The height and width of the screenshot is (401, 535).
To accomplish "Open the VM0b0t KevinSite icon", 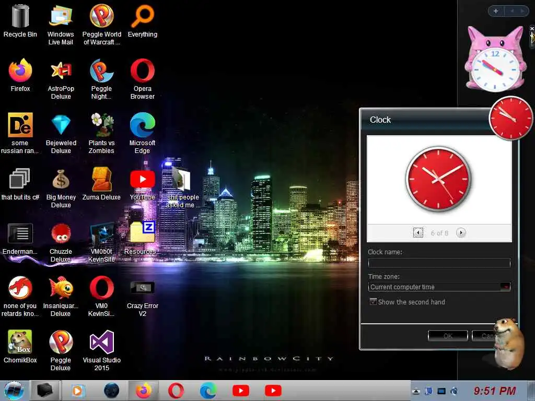I will pos(101,242).
